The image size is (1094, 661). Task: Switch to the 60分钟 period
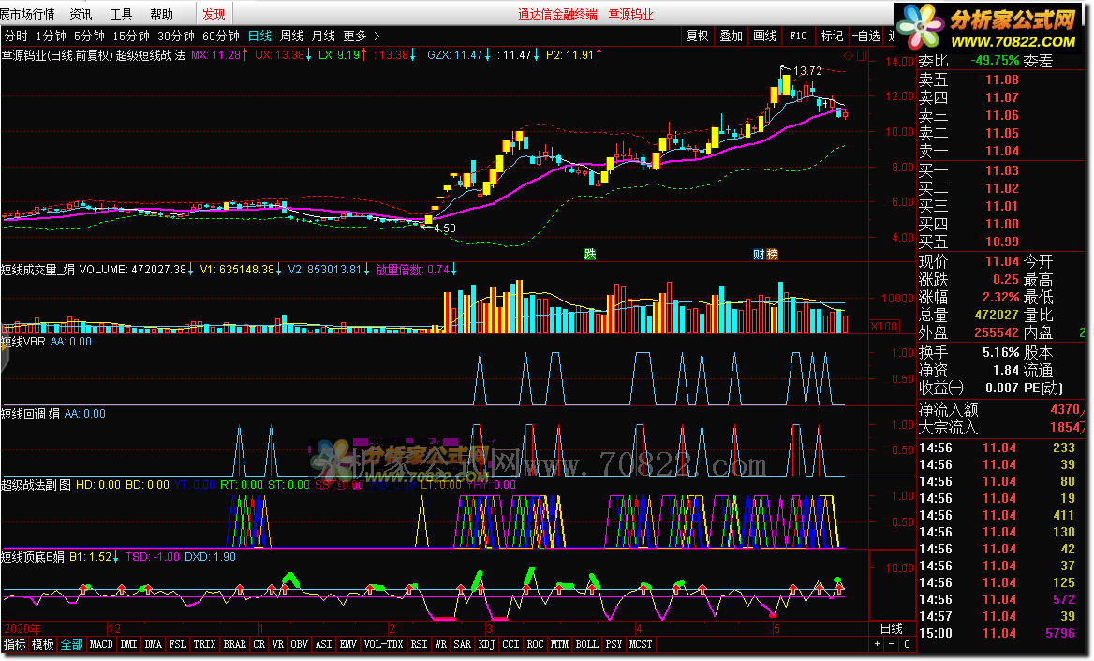(x=220, y=36)
